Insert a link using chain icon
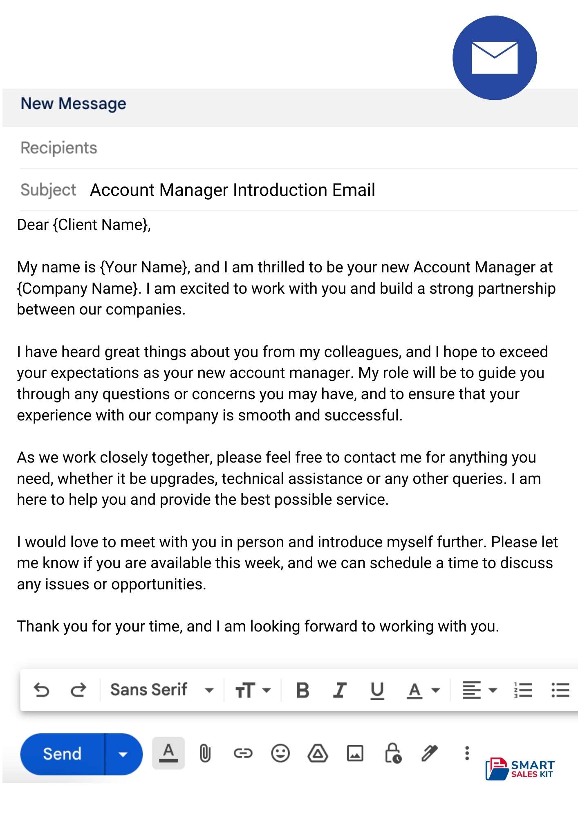This screenshot has height=818, width=578. pos(243,753)
